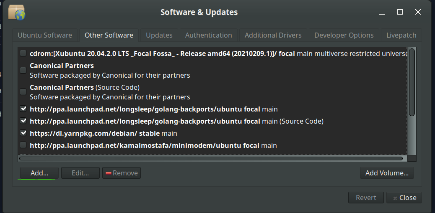Open the Additional Drivers tab
This screenshot has width=435, height=213.
pos(273,35)
